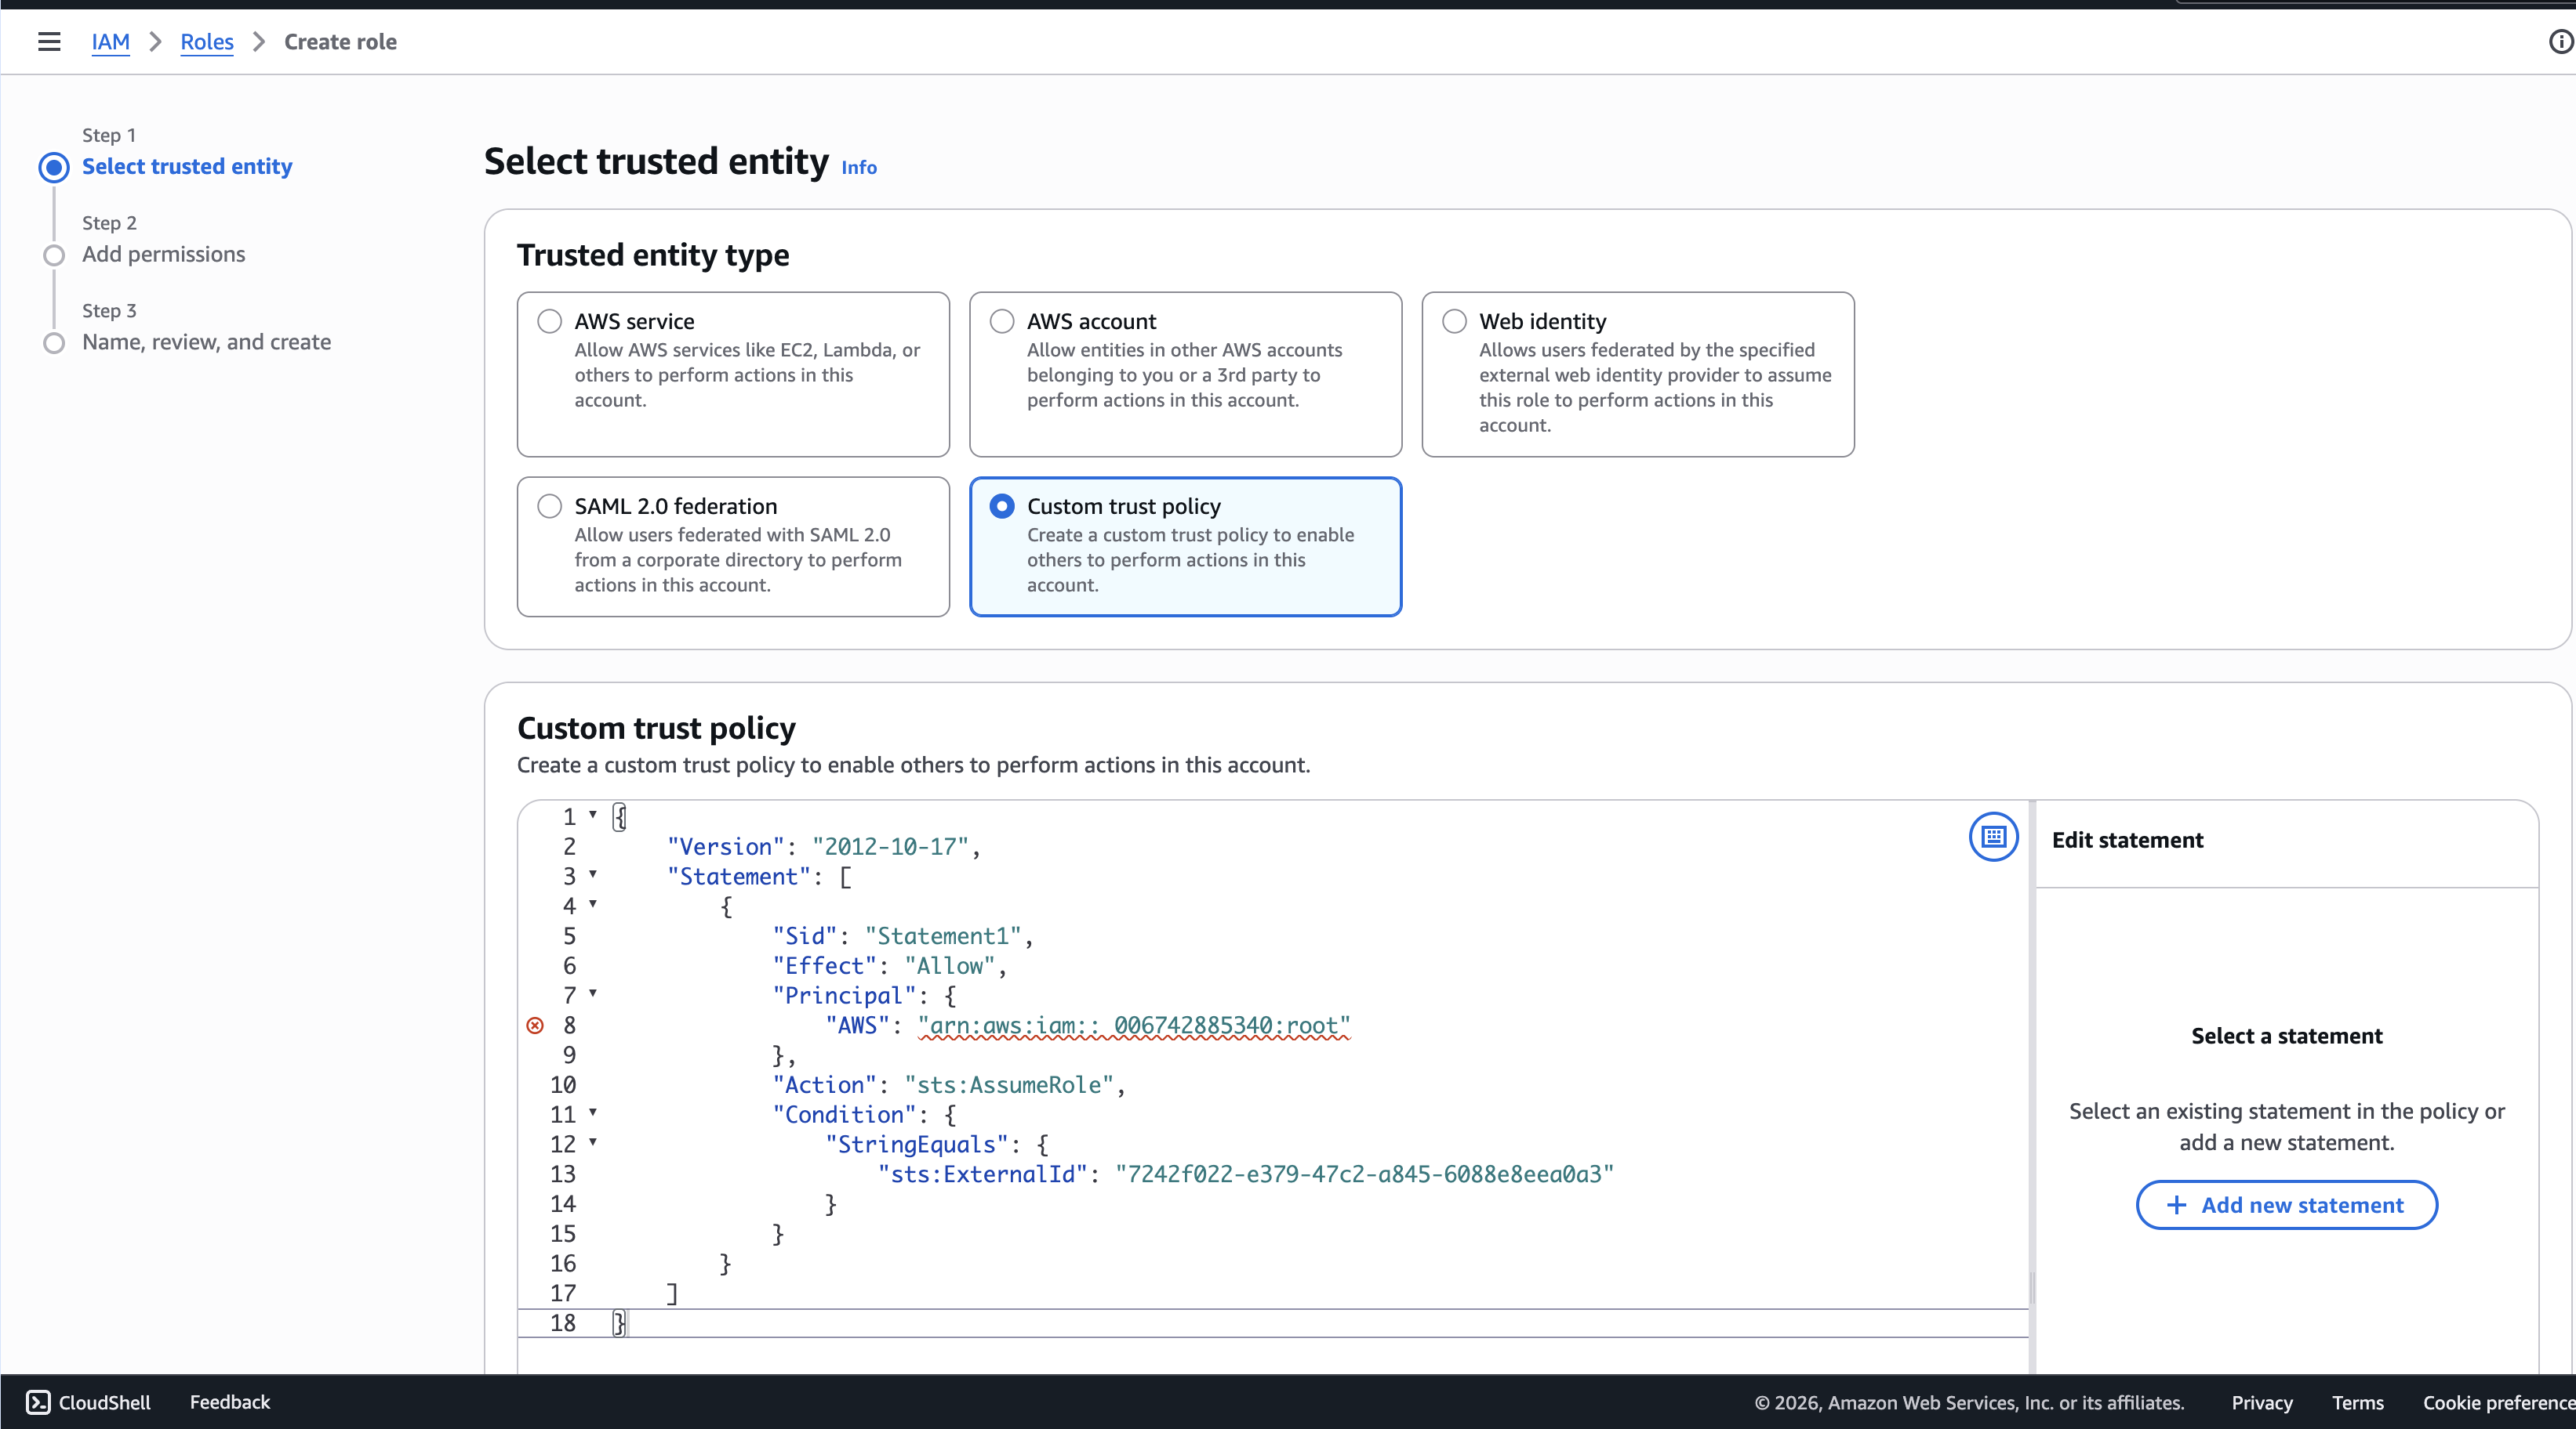
Task: Click the error marker on line 8
Action: 535,1026
